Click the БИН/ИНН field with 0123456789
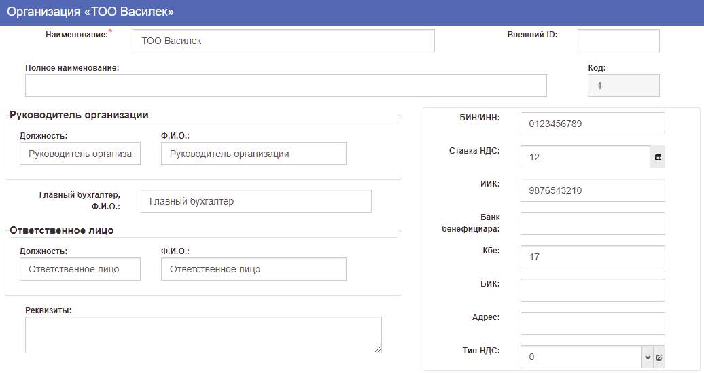This screenshot has width=704, height=373. click(593, 124)
